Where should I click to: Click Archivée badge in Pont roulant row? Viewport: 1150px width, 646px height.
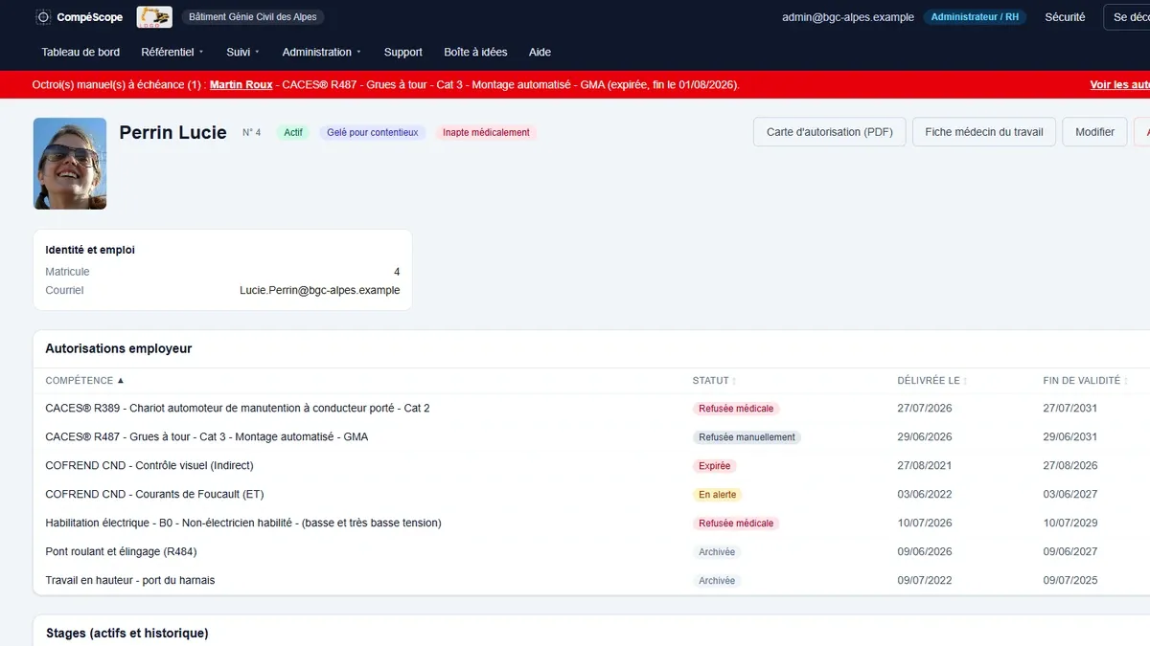(x=717, y=551)
